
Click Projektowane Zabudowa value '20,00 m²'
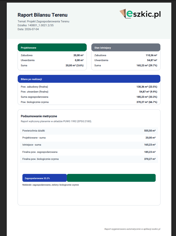point(79,55)
